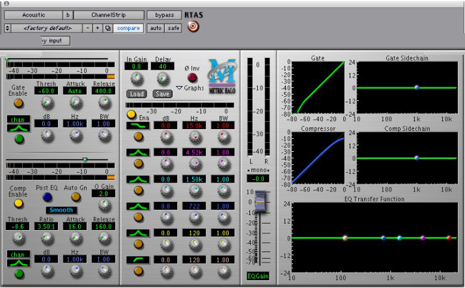Click the EQ Gain output fader
Image resolution: width=465 pixels, height=288 pixels.
260,201
